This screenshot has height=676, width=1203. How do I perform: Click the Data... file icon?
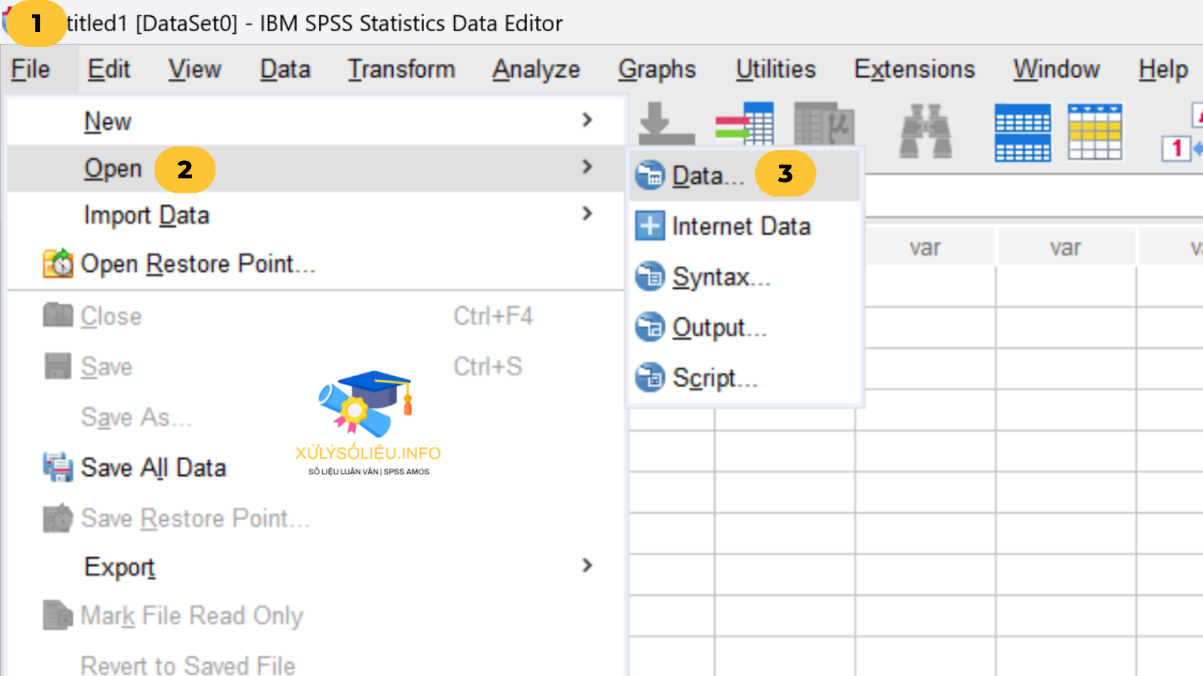[650, 176]
